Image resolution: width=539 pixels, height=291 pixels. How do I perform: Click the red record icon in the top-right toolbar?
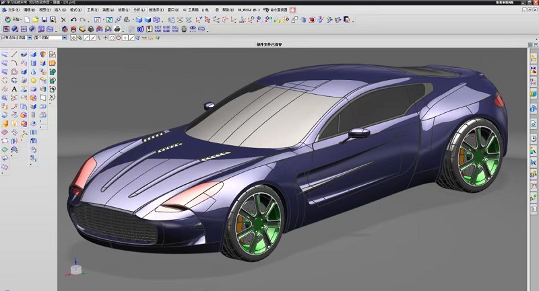[x=292, y=10]
